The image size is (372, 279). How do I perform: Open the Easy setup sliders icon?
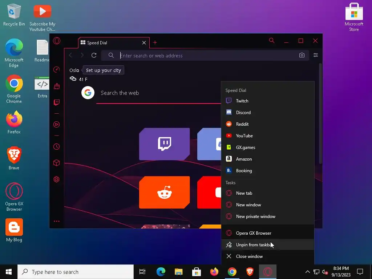pos(316,55)
